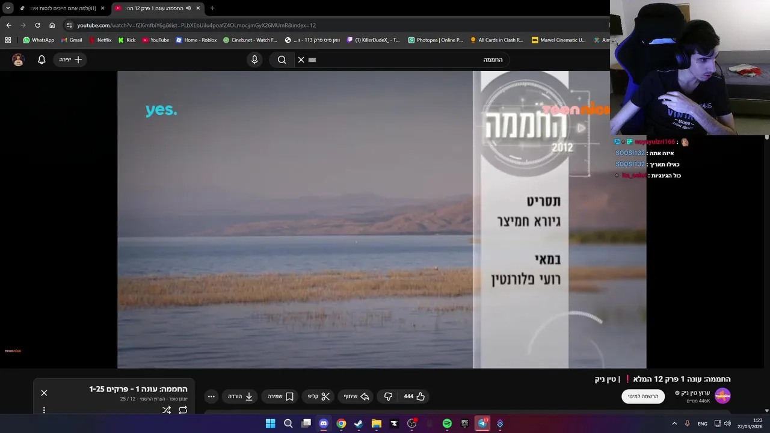Go to browser home page

click(x=52, y=25)
